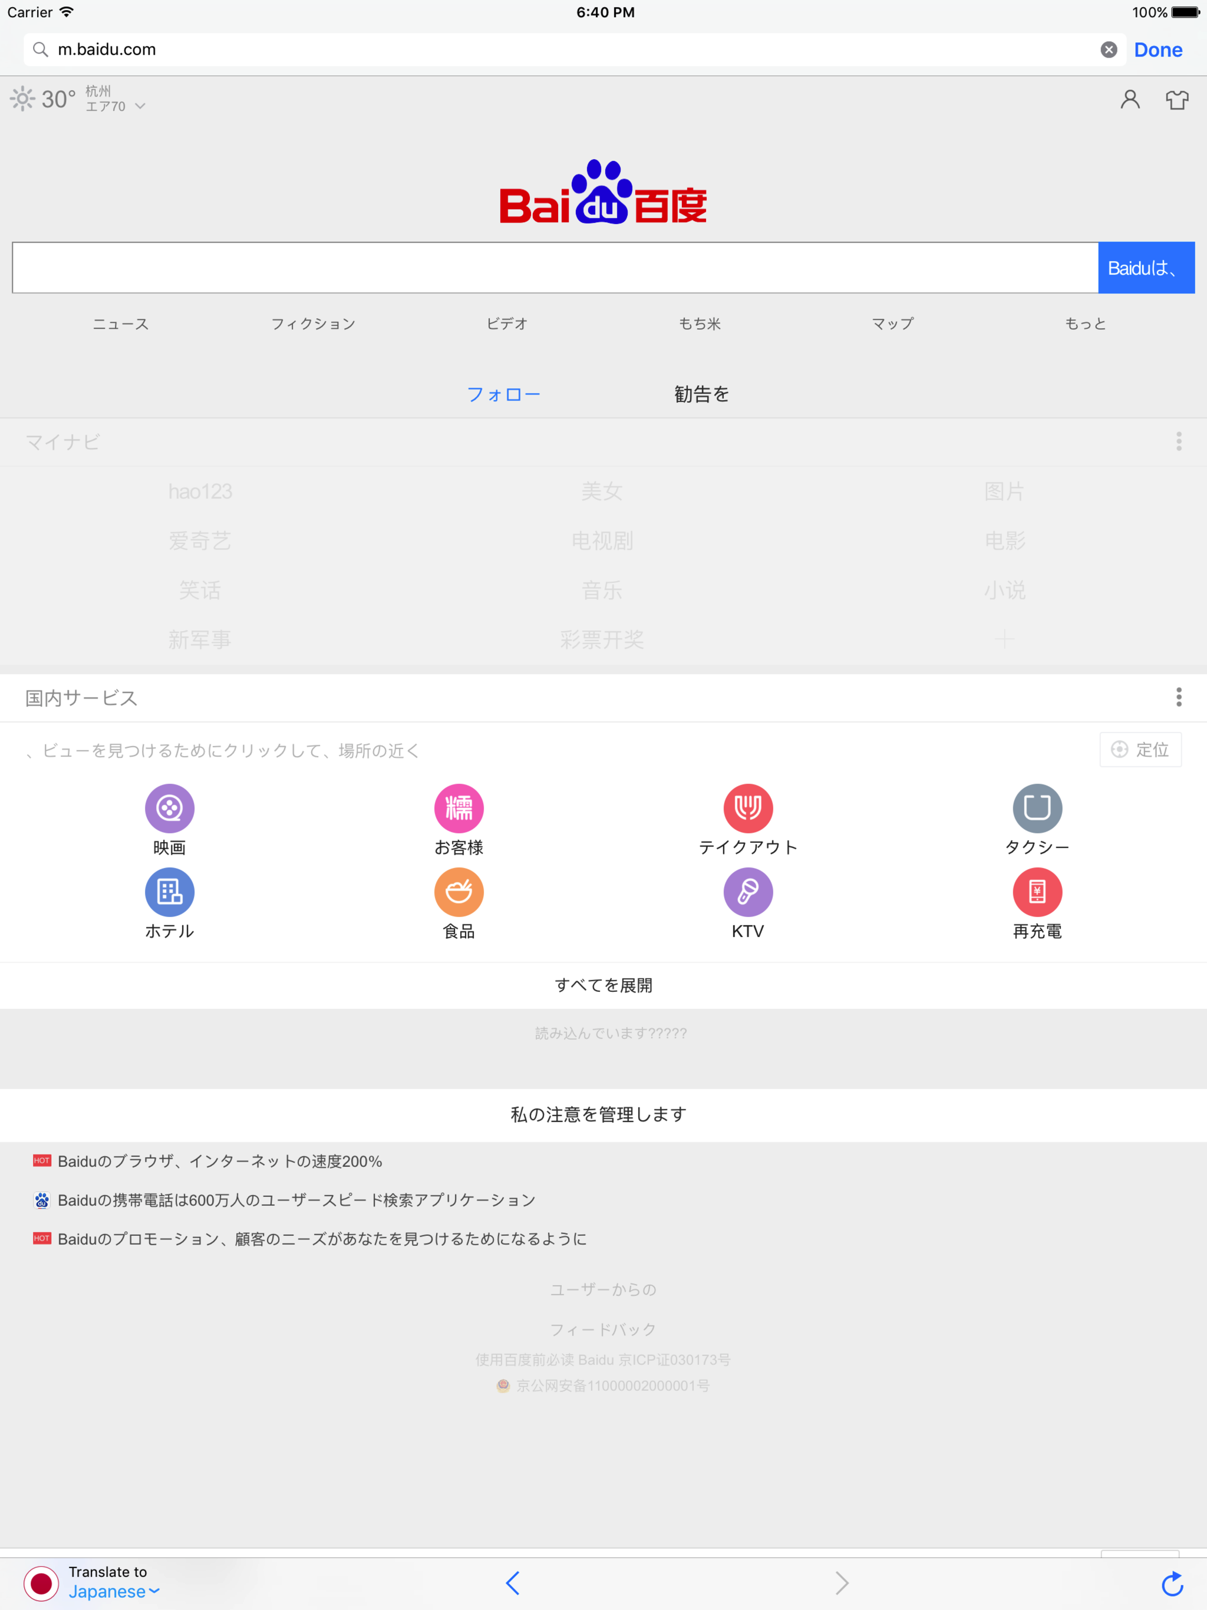Click the m.baidu.com address field

coord(575,50)
